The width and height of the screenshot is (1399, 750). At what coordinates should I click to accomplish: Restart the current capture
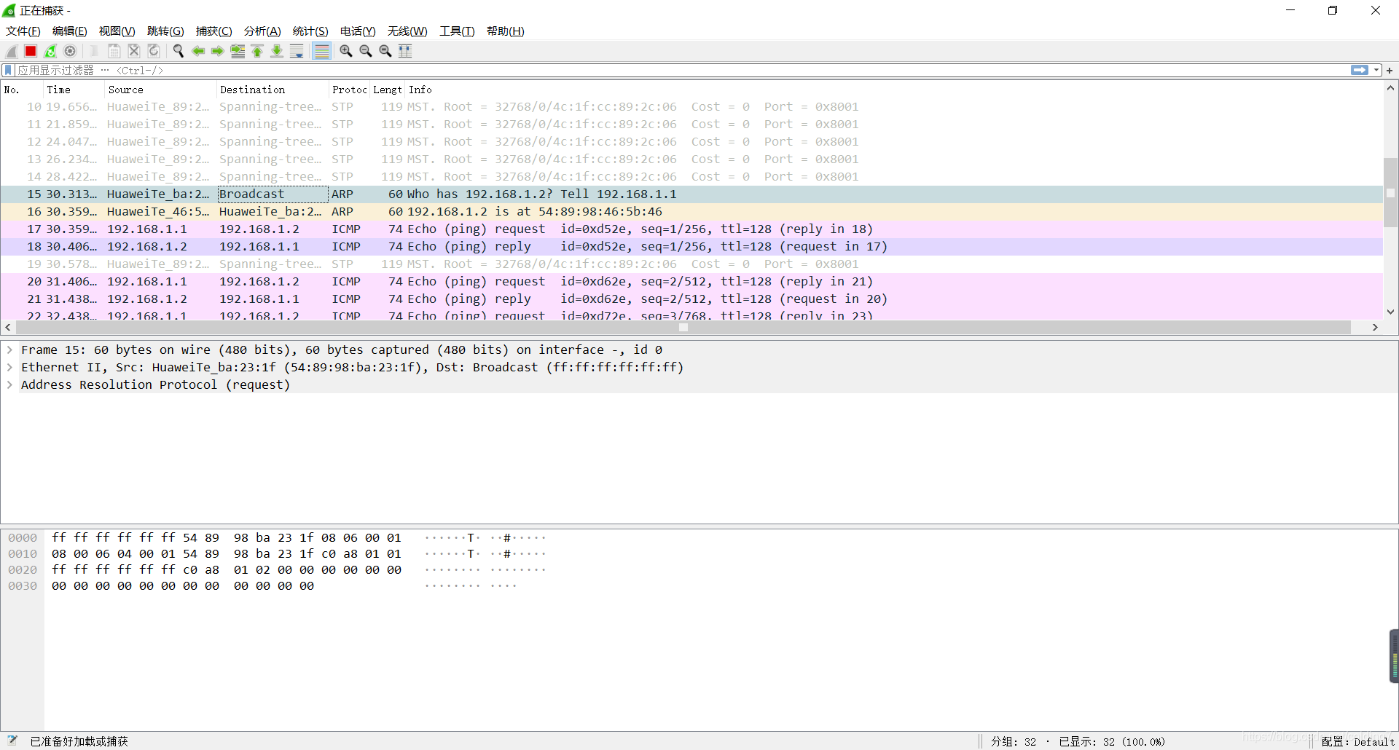(x=50, y=51)
